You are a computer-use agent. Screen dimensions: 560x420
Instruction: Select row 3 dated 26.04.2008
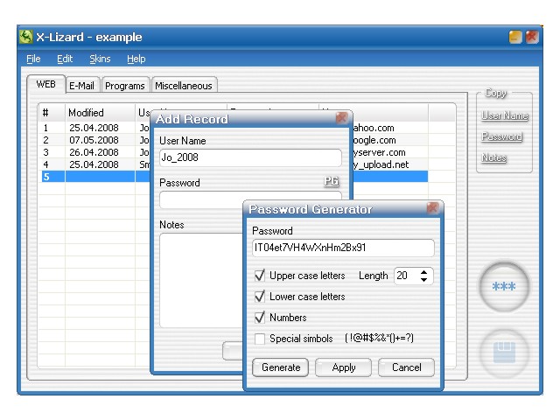point(94,152)
